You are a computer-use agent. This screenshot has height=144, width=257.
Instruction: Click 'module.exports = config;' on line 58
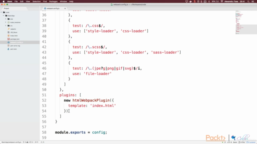[81, 132]
